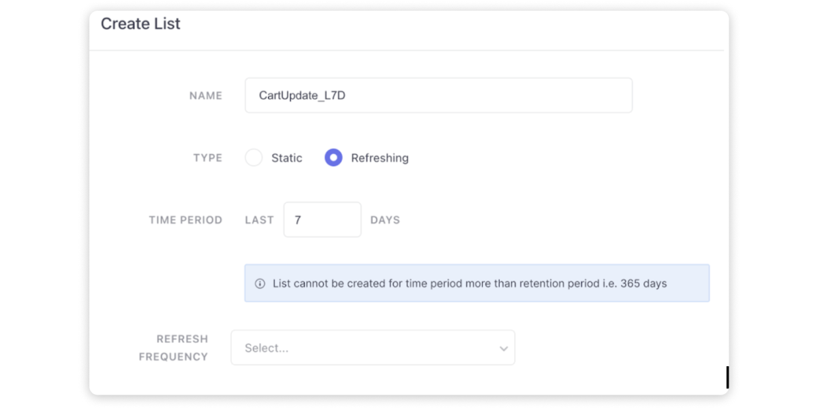This screenshot has width=818, height=409.
Task: Click the days number field showing 7
Action: (322, 220)
